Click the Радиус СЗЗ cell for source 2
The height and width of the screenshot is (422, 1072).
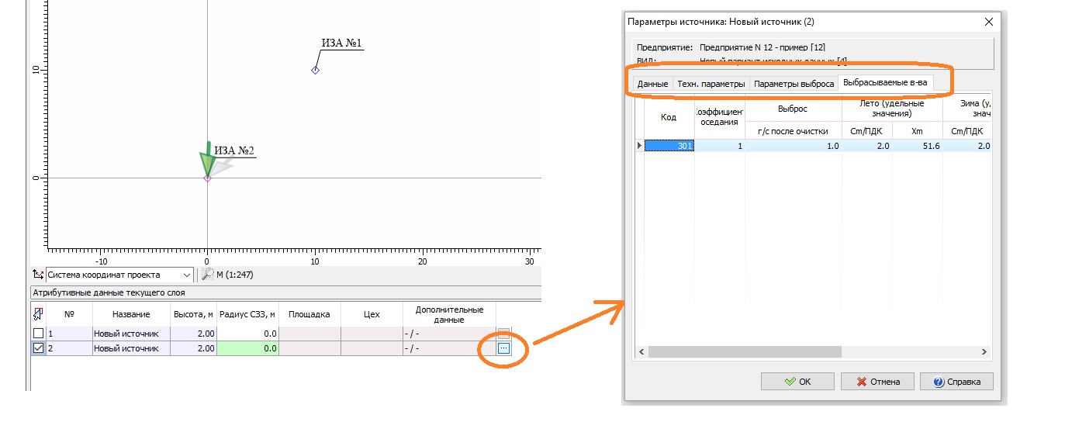247,349
